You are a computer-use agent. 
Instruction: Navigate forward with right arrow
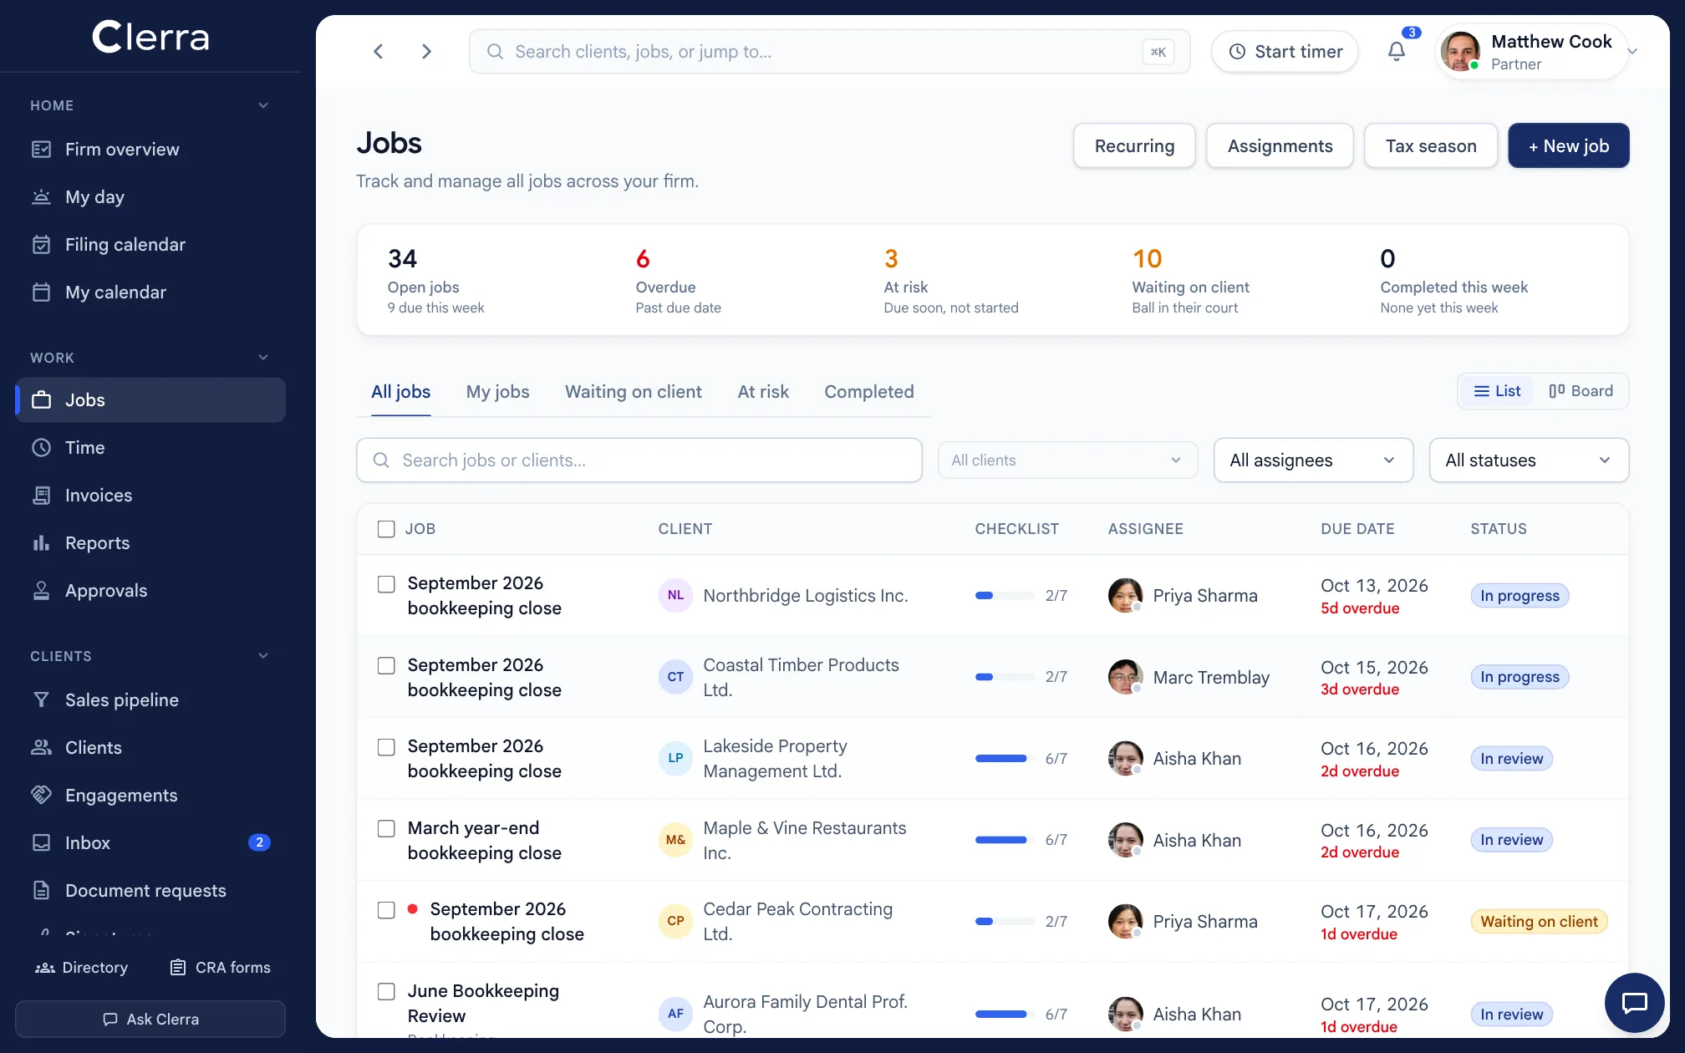click(426, 52)
